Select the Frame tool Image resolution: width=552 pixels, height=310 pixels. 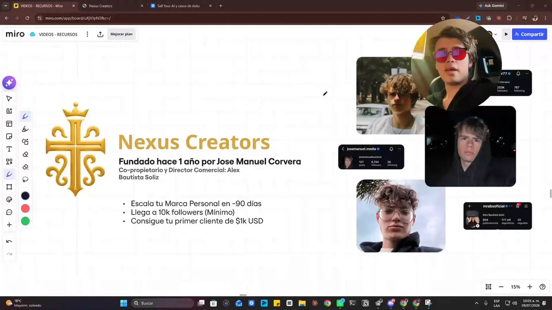(x=9, y=187)
